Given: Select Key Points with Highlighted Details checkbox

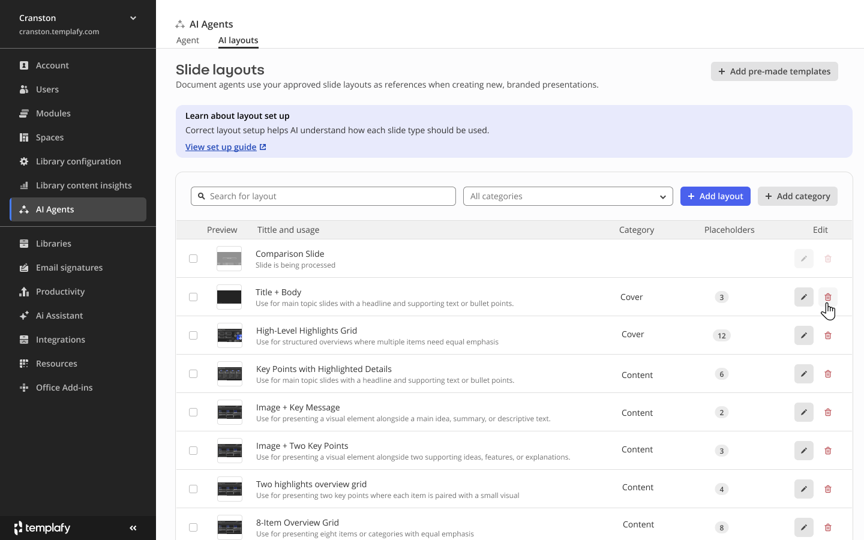Looking at the screenshot, I should coord(193,374).
